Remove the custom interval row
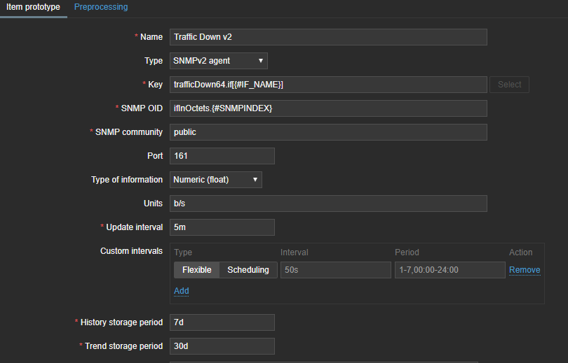The height and width of the screenshot is (363, 568). coord(525,270)
